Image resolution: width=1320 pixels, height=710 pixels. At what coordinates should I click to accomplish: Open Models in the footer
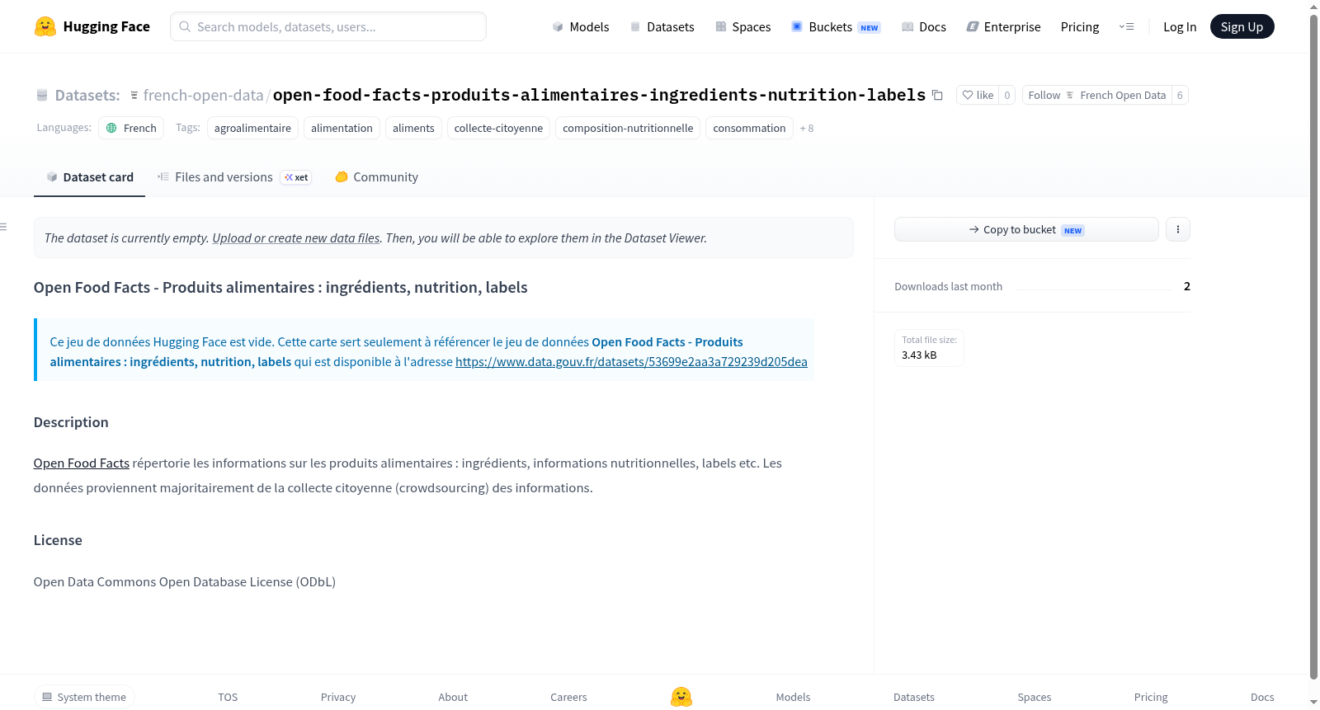[793, 697]
